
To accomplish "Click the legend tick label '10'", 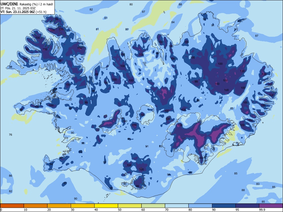I will 25,210.
